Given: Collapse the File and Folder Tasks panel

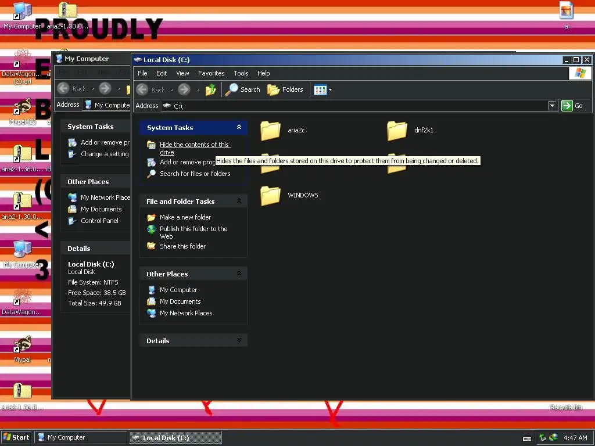Looking at the screenshot, I should [x=239, y=201].
